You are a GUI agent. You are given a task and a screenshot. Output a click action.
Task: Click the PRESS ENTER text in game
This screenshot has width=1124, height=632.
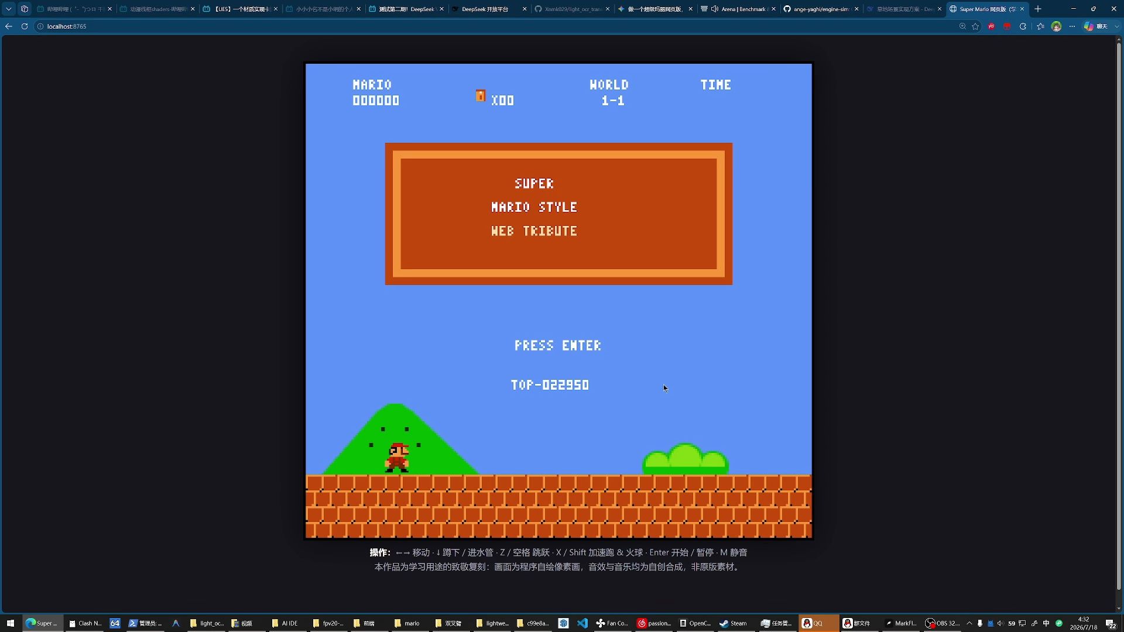point(558,346)
